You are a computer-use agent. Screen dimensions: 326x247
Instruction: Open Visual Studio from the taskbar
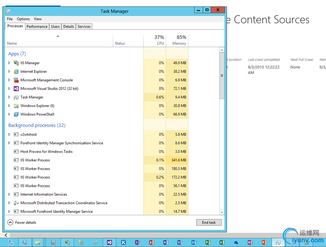click(x=109, y=242)
